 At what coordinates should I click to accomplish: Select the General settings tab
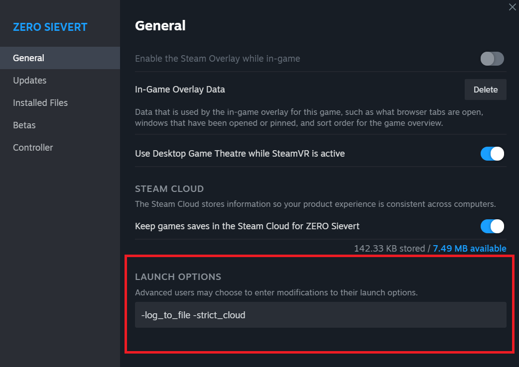[x=29, y=58]
